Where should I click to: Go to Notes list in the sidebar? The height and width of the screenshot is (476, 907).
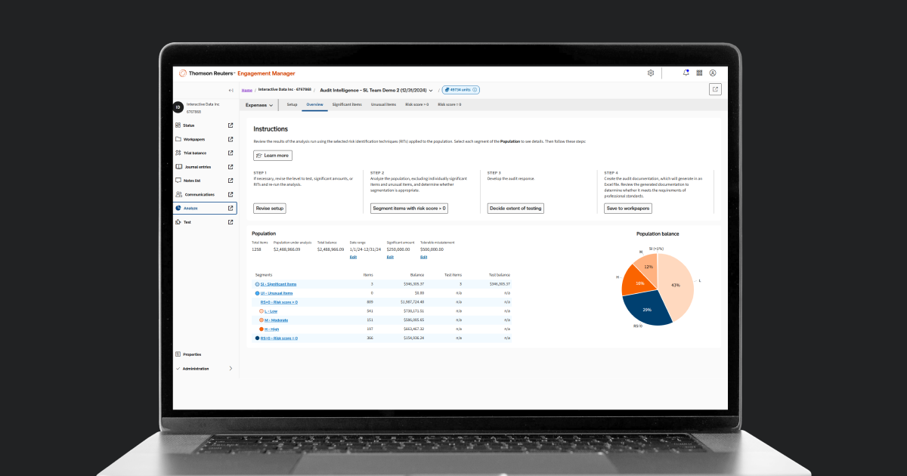[191, 181]
